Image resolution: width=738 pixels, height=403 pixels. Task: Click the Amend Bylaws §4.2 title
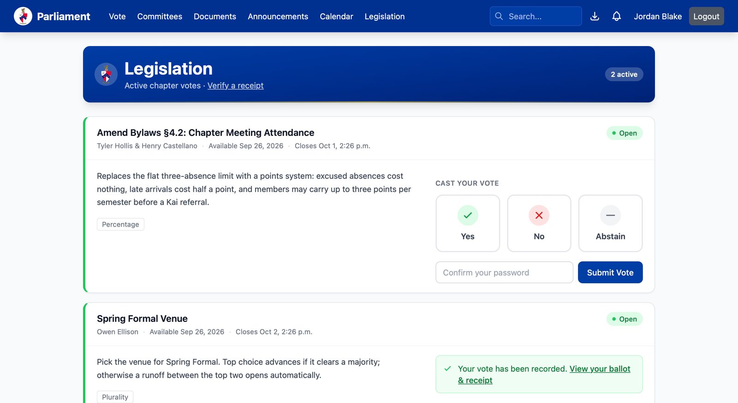205,133
